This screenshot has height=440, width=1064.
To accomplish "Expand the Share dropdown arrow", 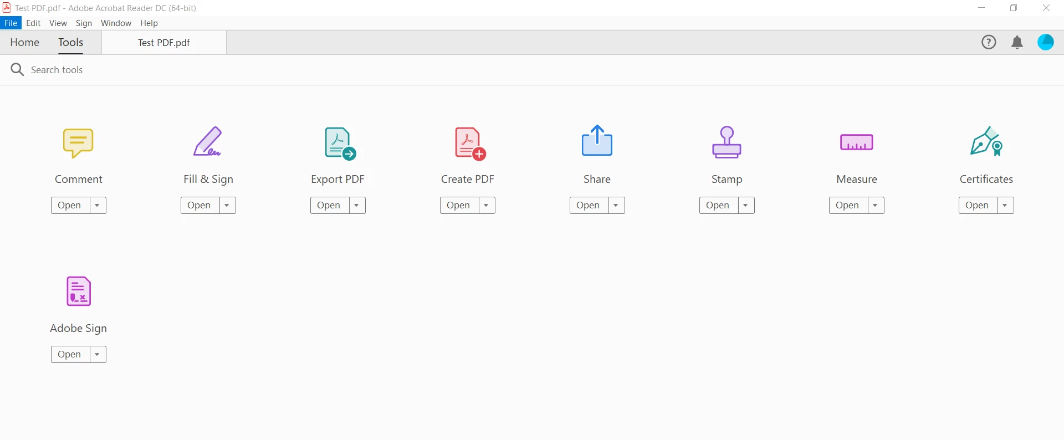I will 616,205.
